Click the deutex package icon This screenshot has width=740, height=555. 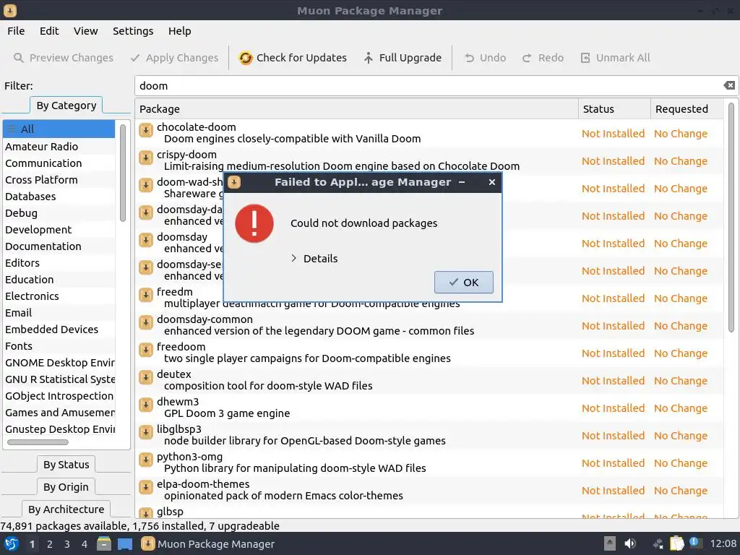coord(146,377)
